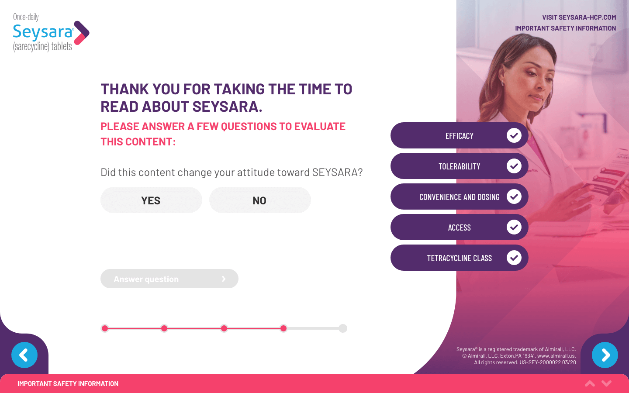Click the Important Safety Information bottom bar

(x=68, y=384)
